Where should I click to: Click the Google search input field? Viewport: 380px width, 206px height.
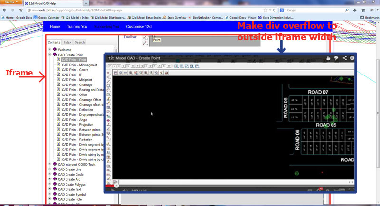pyautogui.click(x=315, y=10)
